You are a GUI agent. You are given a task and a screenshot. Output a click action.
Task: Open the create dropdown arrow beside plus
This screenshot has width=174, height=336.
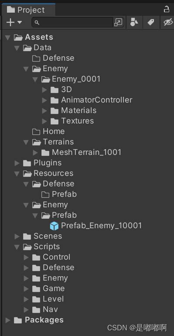(x=20, y=22)
